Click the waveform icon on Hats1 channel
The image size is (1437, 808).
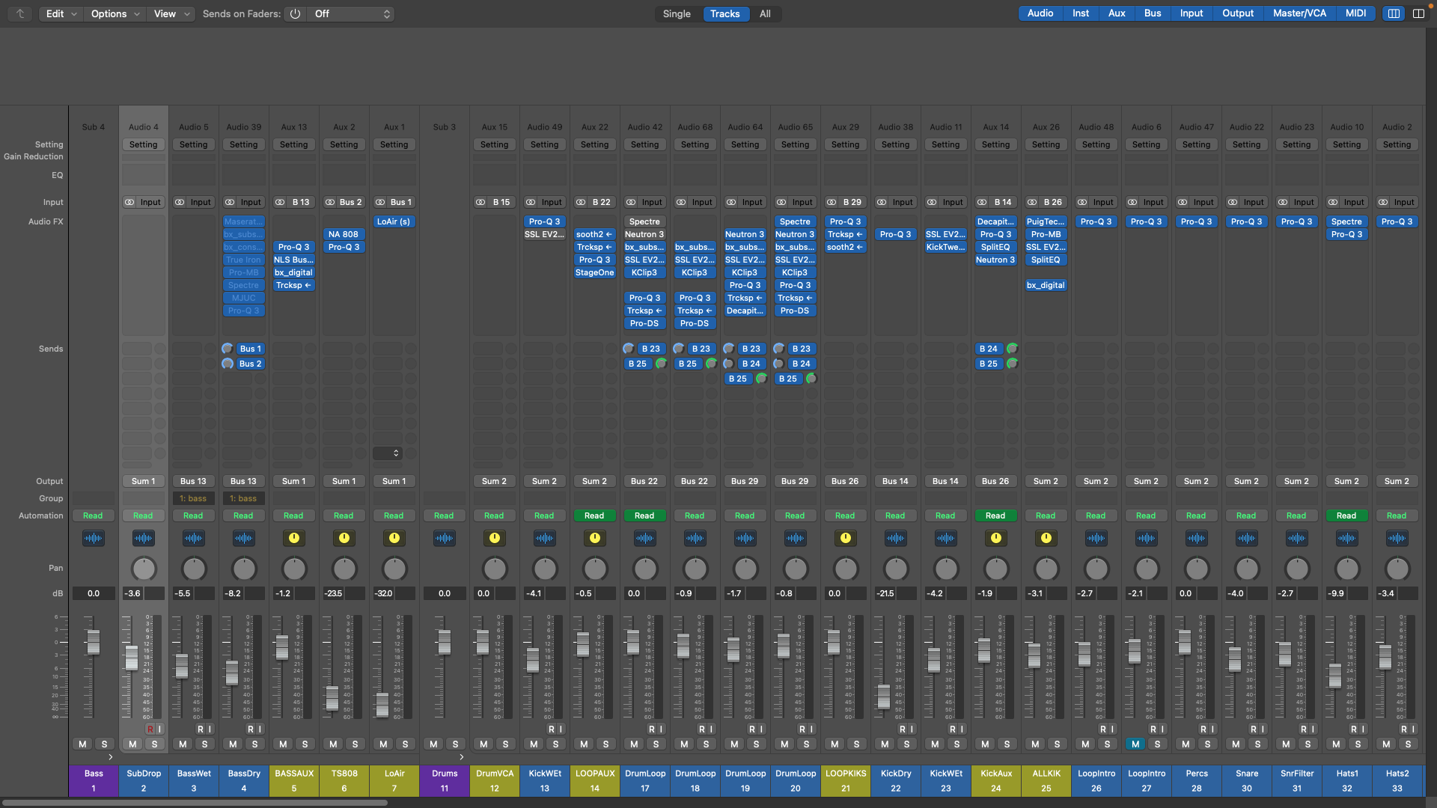(1346, 538)
